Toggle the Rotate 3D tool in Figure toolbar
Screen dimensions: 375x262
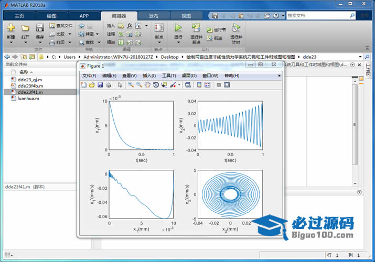(x=156, y=84)
